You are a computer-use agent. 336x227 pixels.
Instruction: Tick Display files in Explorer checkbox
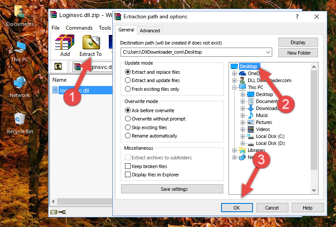[x=128, y=175]
